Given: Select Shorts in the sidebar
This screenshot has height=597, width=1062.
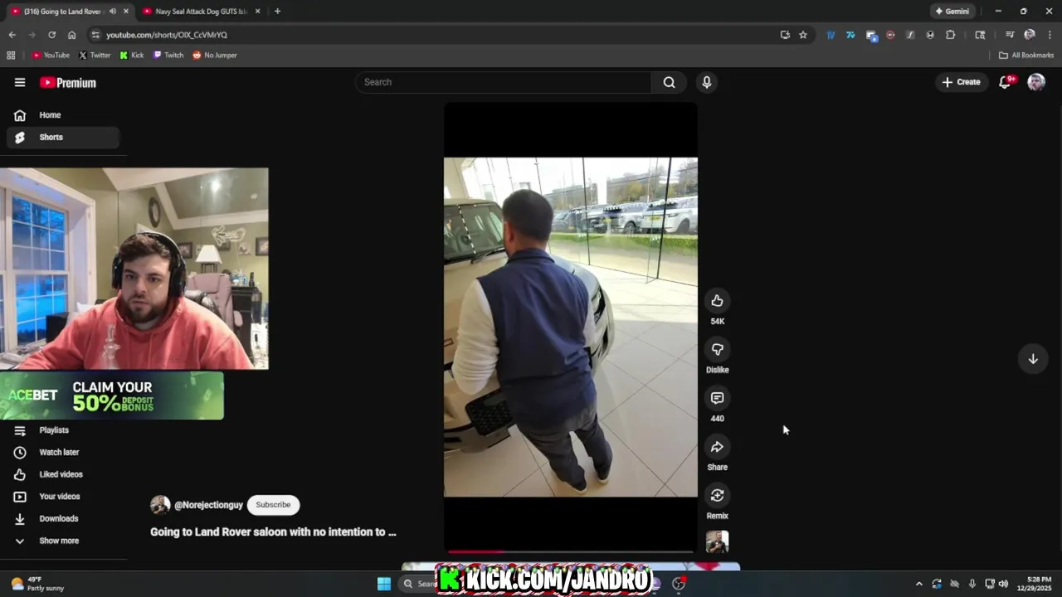Looking at the screenshot, I should click(63, 138).
